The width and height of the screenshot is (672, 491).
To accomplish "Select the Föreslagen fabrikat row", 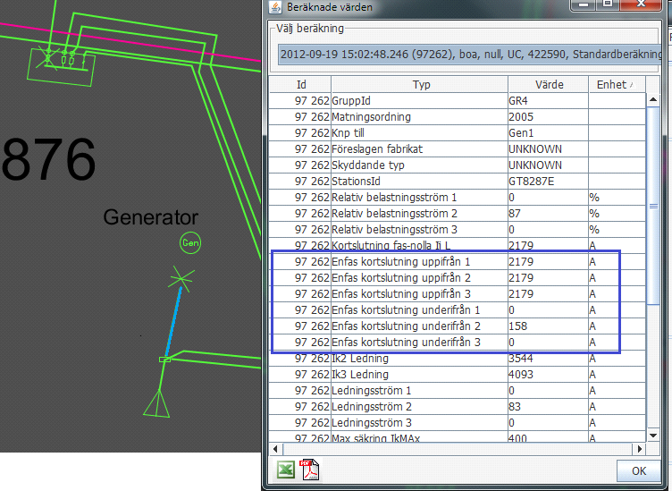I will (x=458, y=149).
